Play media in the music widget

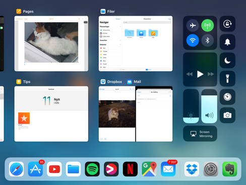pyautogui.click(x=200, y=74)
